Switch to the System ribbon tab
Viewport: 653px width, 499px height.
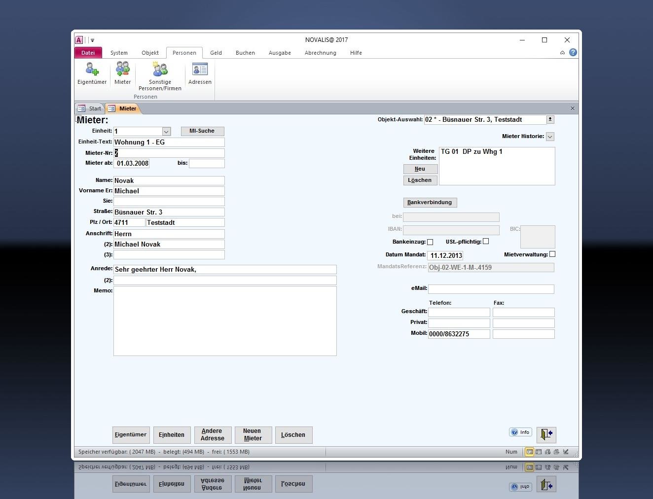[119, 53]
